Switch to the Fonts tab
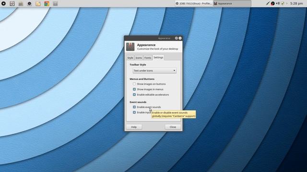The width and height of the screenshot is (307, 172). (x=148, y=58)
